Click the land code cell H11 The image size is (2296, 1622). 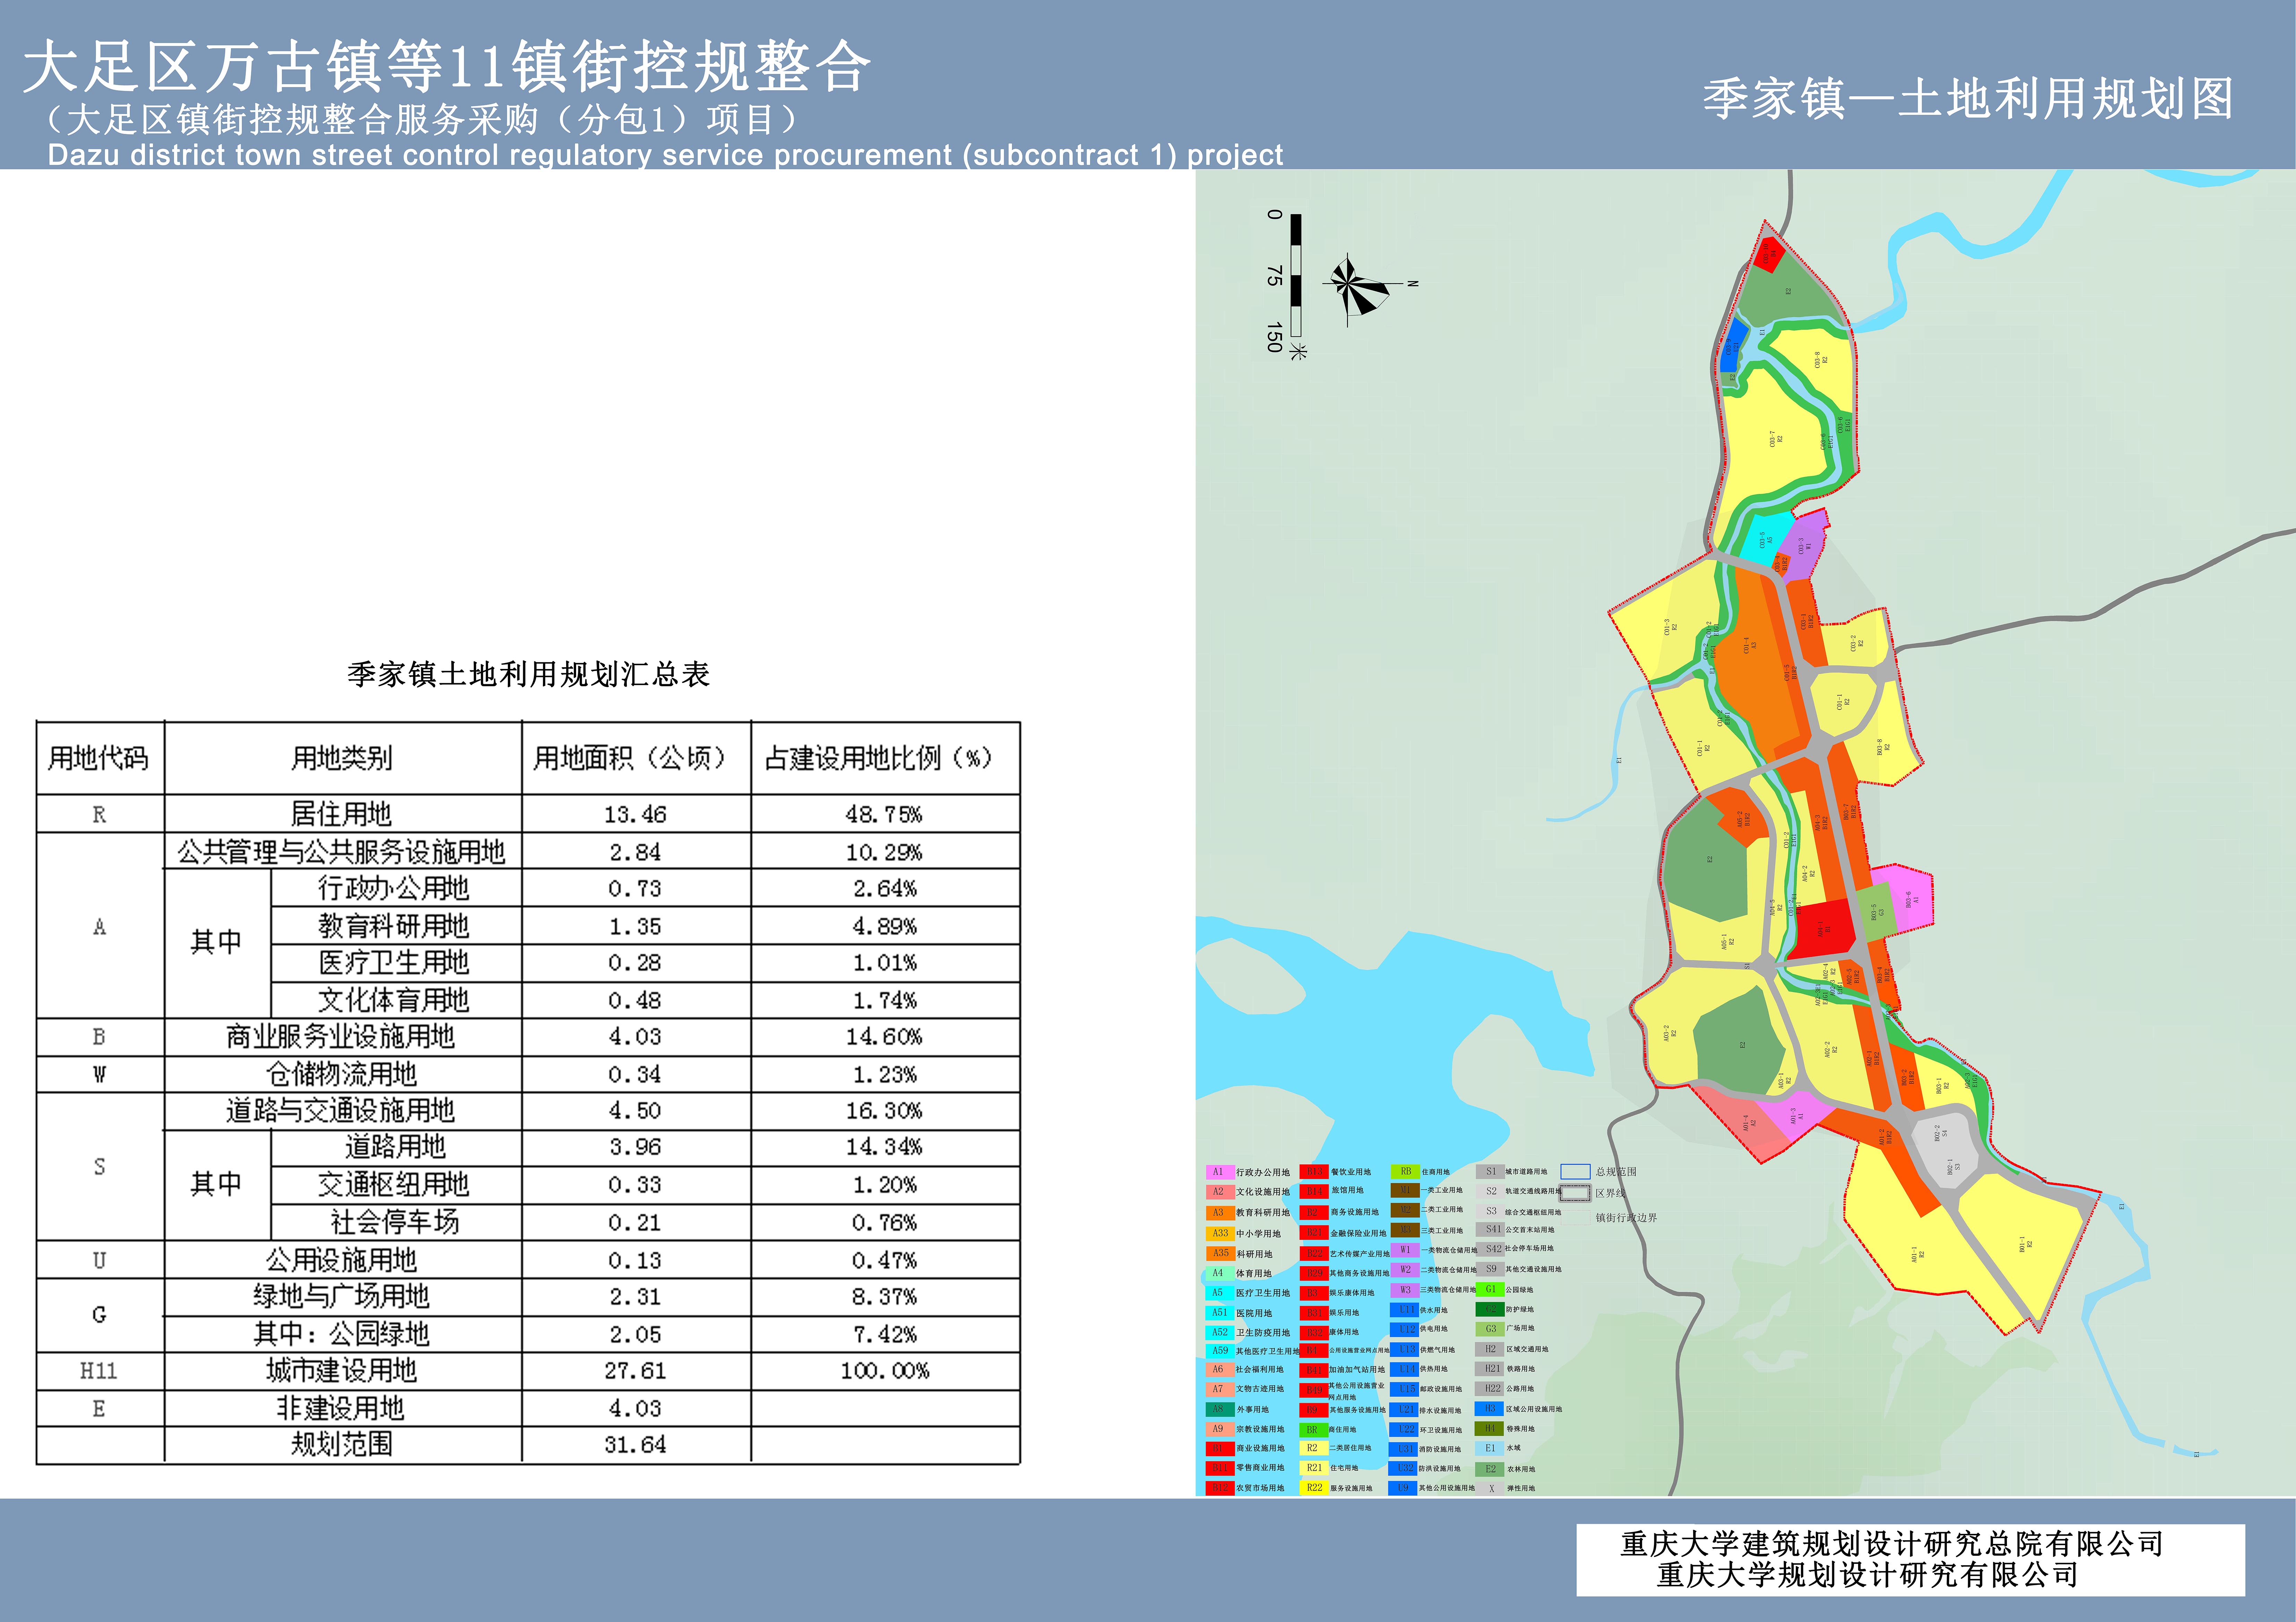pos(99,1371)
